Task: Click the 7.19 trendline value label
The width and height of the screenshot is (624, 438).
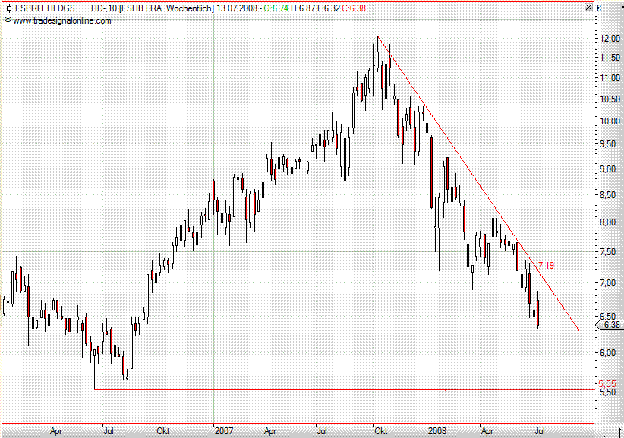Action: tap(546, 266)
